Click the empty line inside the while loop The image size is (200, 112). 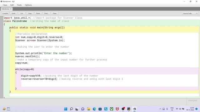click(109, 84)
